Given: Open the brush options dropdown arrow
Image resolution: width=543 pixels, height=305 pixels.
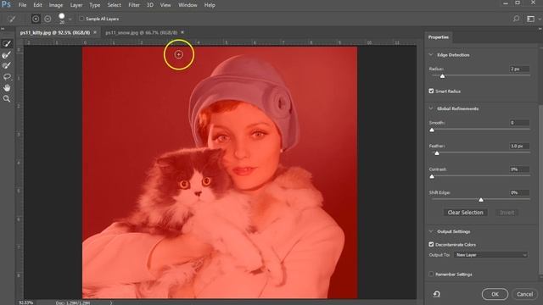Looking at the screenshot, I should [70, 19].
